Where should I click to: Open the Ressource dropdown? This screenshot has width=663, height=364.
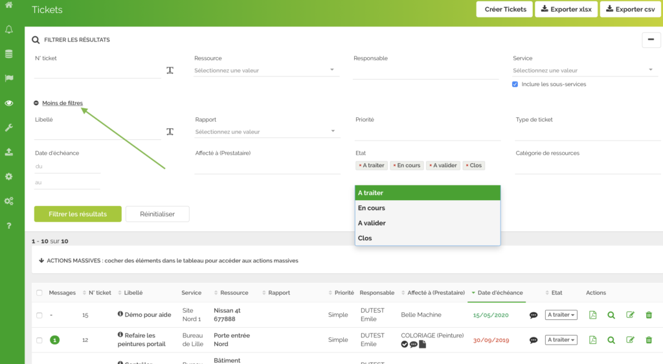[266, 70]
